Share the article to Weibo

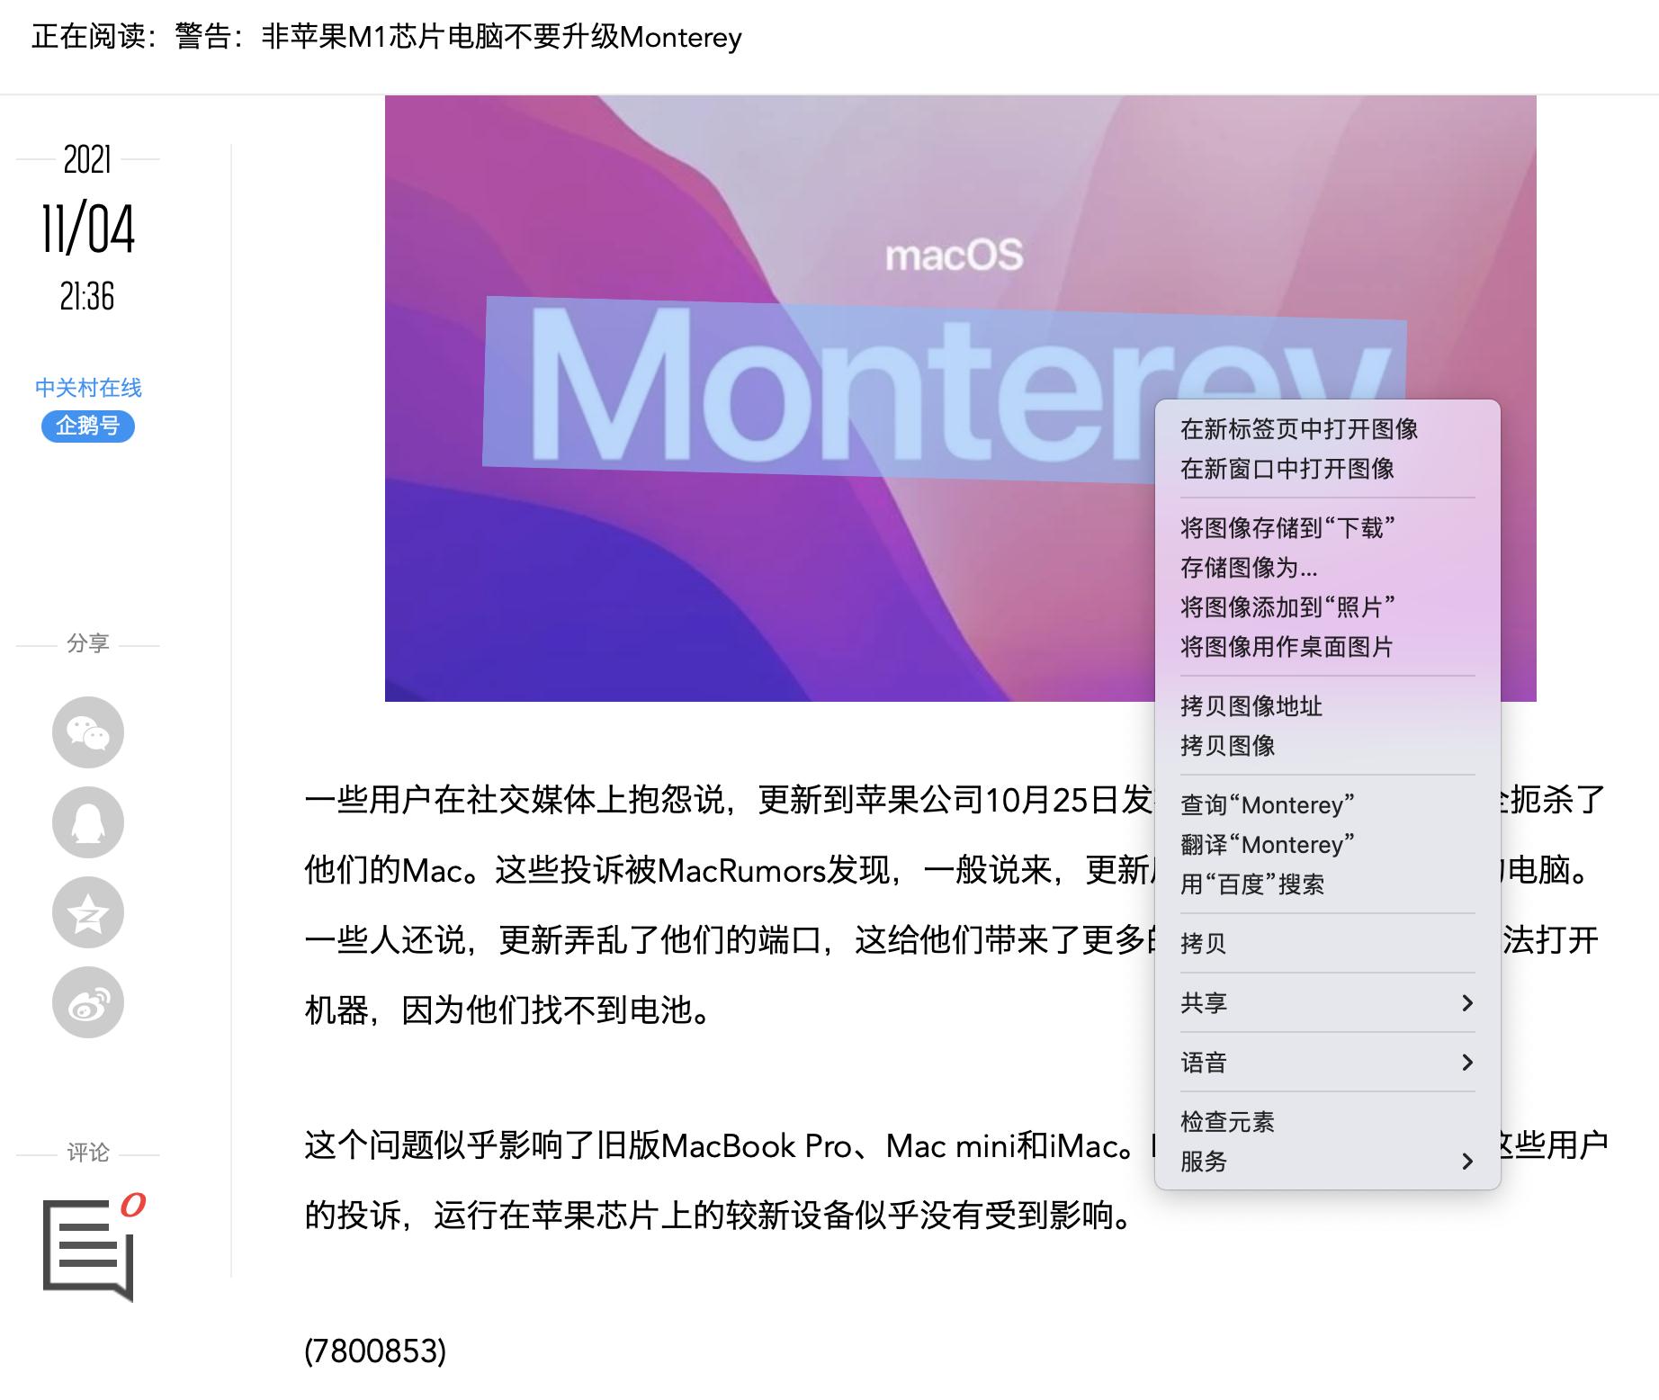[x=87, y=1001]
